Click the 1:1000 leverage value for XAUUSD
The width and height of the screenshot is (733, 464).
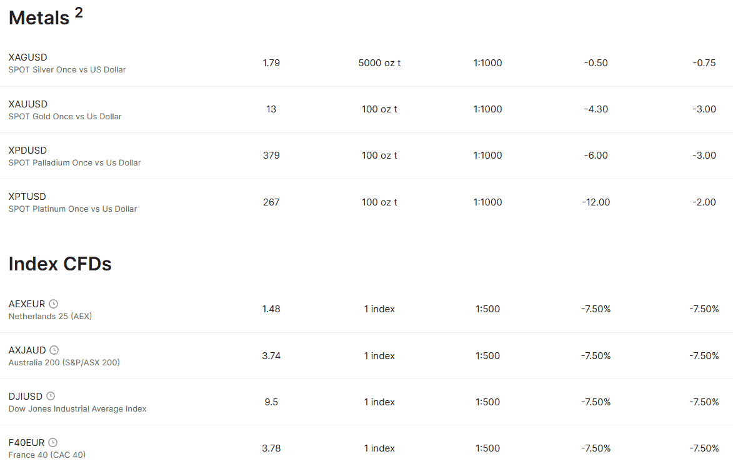click(487, 109)
